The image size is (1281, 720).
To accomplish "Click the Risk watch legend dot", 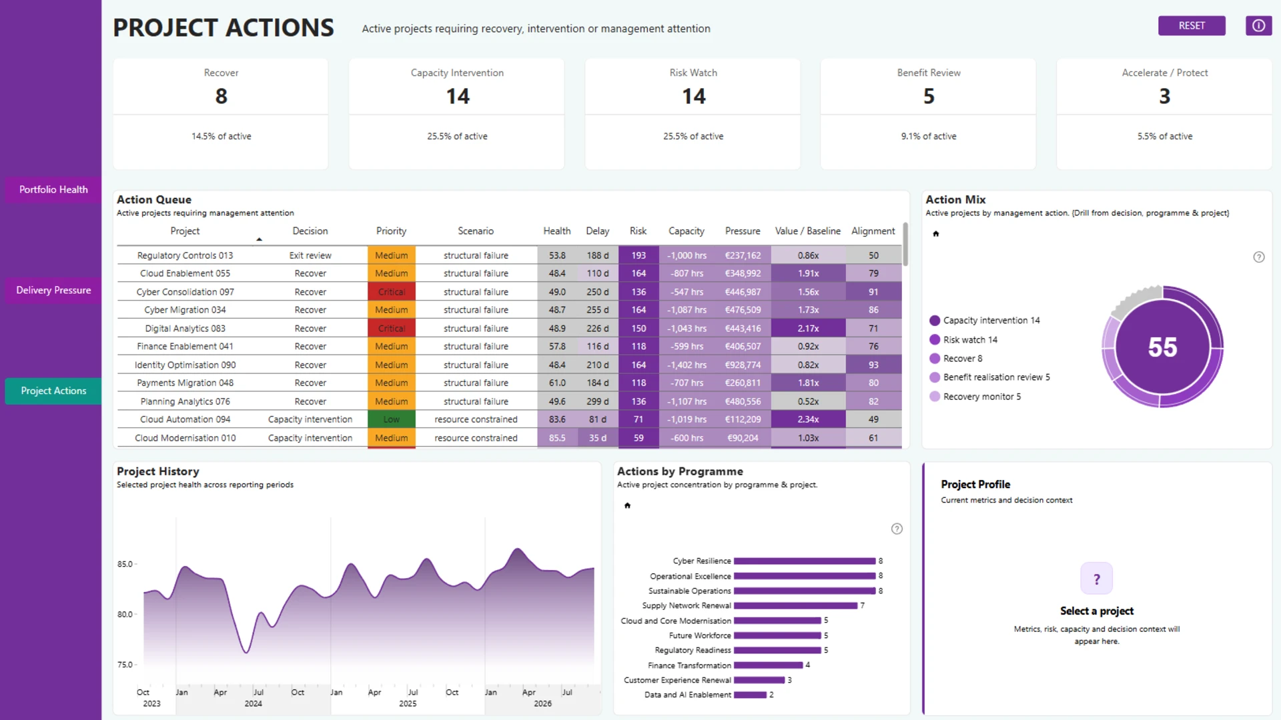I will [x=935, y=340].
